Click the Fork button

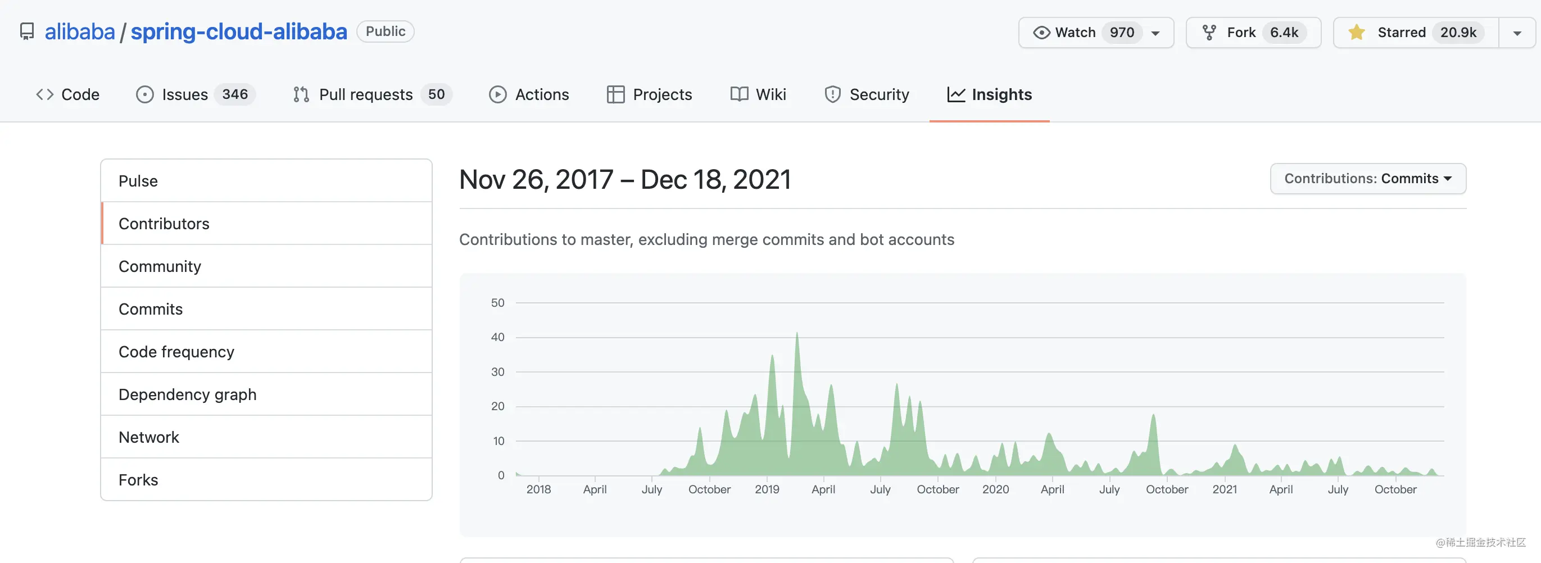(x=1253, y=33)
